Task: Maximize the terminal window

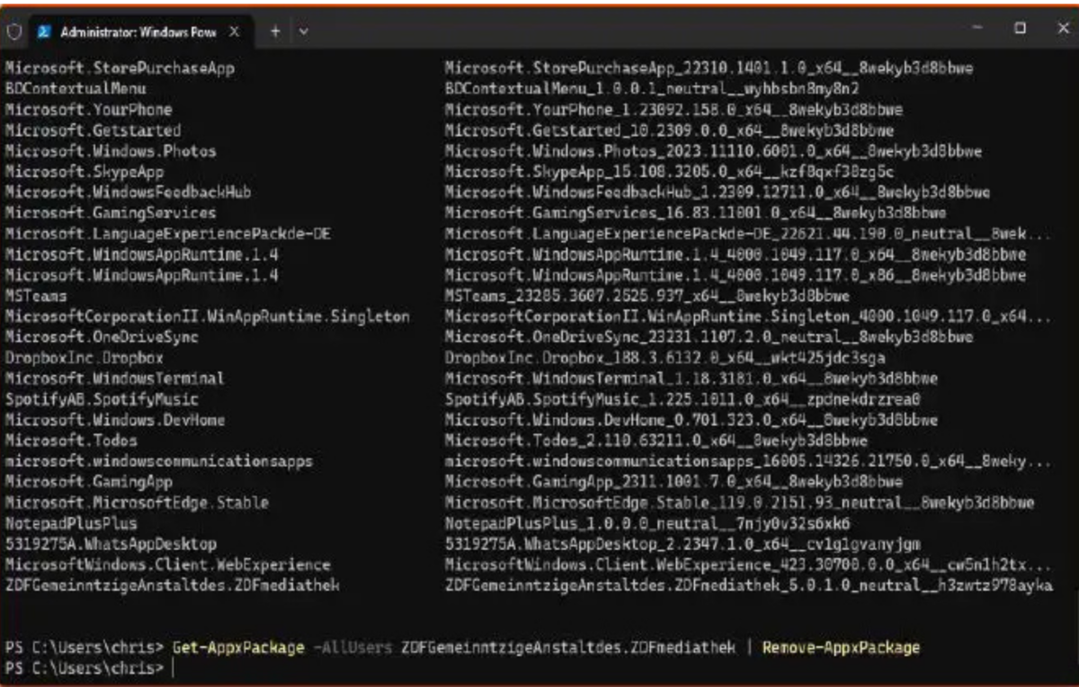Action: click(x=1020, y=29)
